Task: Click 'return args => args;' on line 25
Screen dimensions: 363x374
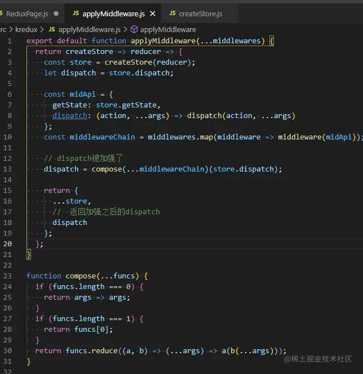Action: 87,298
